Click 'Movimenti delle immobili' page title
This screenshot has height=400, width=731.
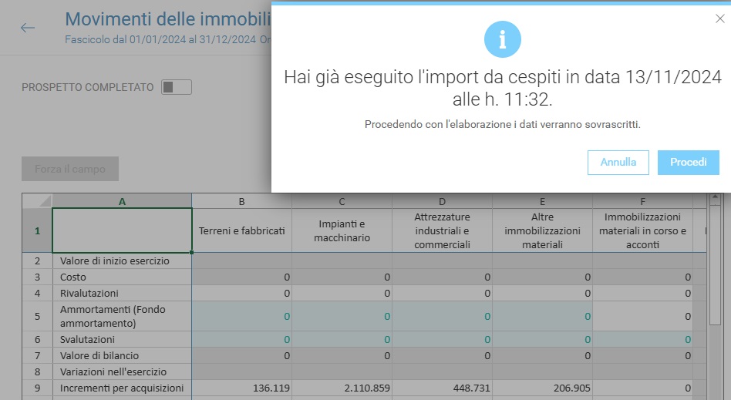pyautogui.click(x=168, y=19)
